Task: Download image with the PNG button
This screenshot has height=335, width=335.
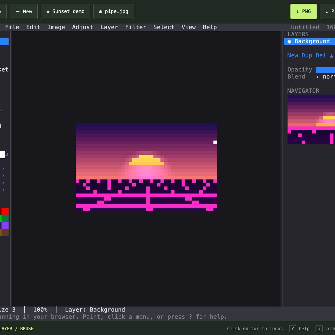Action: [x=303, y=11]
